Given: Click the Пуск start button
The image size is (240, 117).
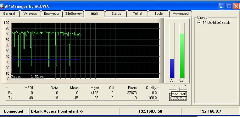Looking at the screenshot, I should [178, 97].
